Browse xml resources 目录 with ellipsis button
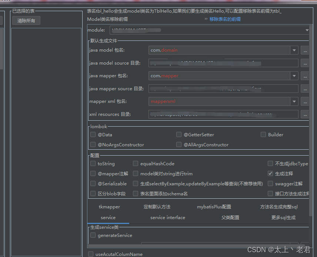The width and height of the screenshot is (317, 257). [x=305, y=114]
